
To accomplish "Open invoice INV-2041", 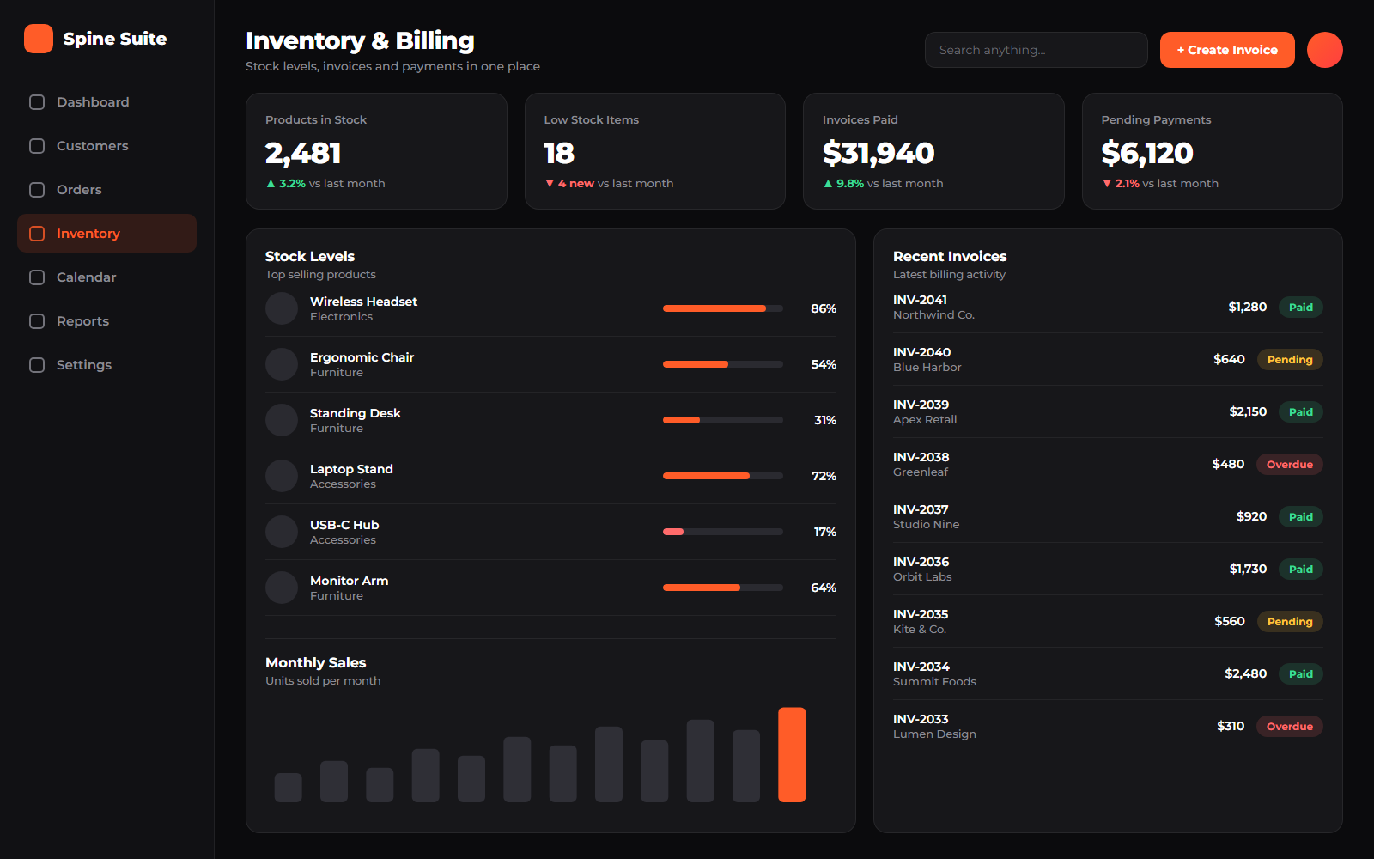I will pos(1108,307).
